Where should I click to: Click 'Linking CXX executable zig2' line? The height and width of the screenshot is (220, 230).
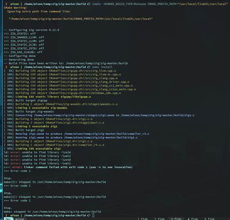pos(33,148)
